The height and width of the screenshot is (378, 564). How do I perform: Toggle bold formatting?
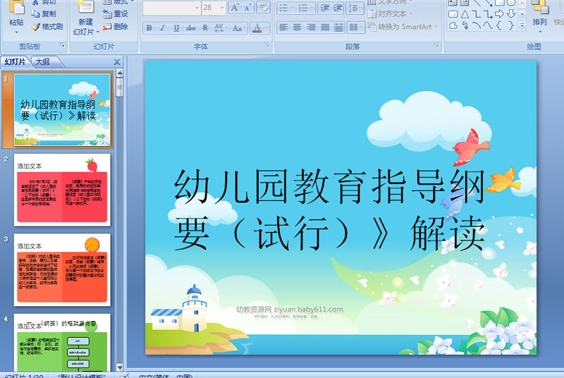(x=149, y=28)
